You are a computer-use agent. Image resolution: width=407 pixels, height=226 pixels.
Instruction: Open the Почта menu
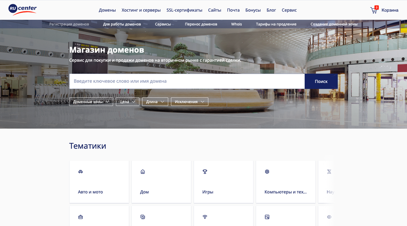click(233, 10)
